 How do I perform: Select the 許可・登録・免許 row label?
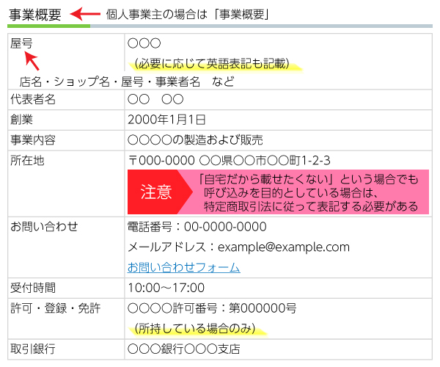[56, 308]
